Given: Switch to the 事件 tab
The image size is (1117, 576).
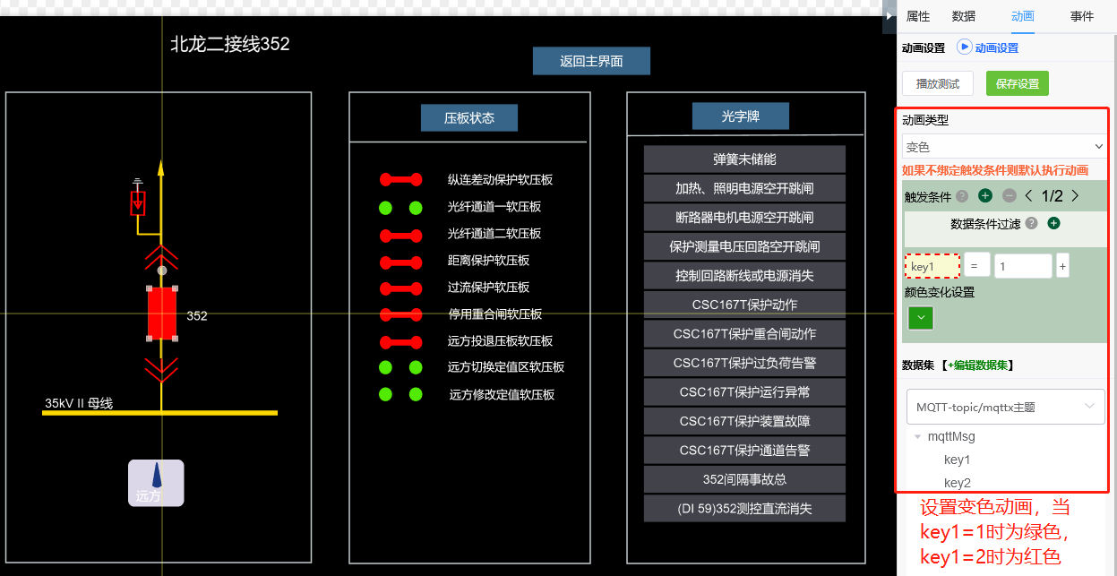Looking at the screenshot, I should tap(1081, 16).
